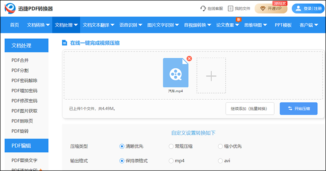The image size is (326, 171).
Task: Click the 在线客服 headset icon
Action: point(203,8)
